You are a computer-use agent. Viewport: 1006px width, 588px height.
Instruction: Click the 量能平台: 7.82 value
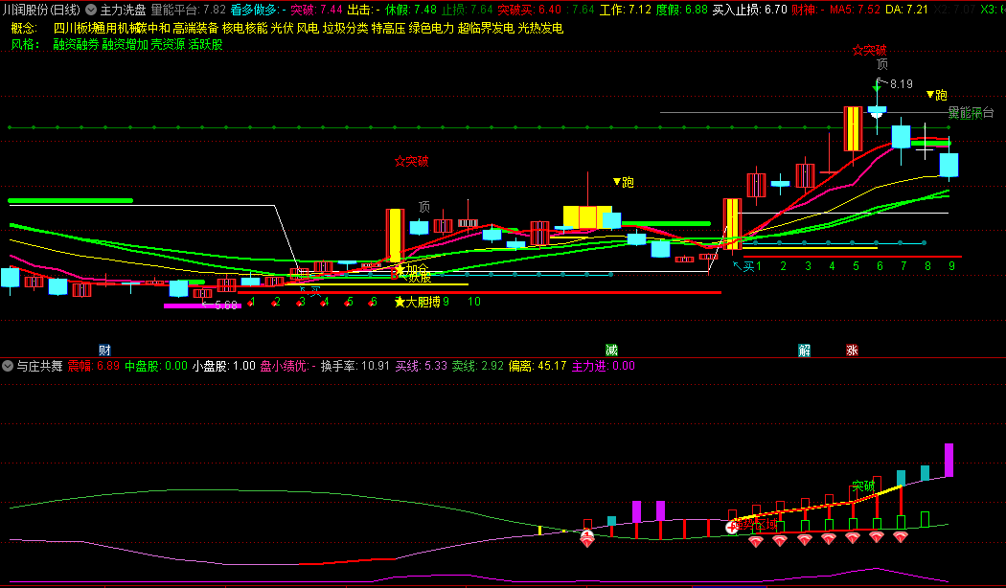click(x=189, y=10)
